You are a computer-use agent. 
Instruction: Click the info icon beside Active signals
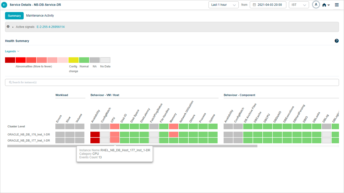coord(8,27)
